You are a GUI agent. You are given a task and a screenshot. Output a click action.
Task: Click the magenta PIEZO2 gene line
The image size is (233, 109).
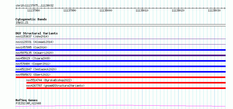point(120,106)
